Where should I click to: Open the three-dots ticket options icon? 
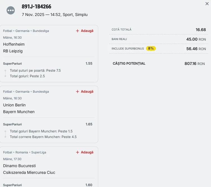[x=11, y=10]
